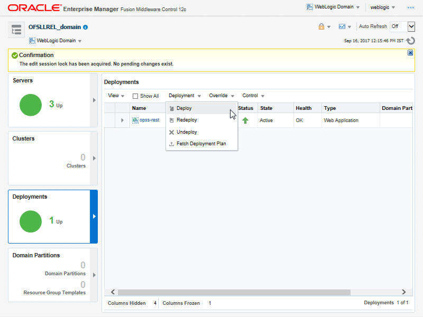Click the table horizontal scrollbar
This screenshot has height=317, width=423.
(233, 292)
